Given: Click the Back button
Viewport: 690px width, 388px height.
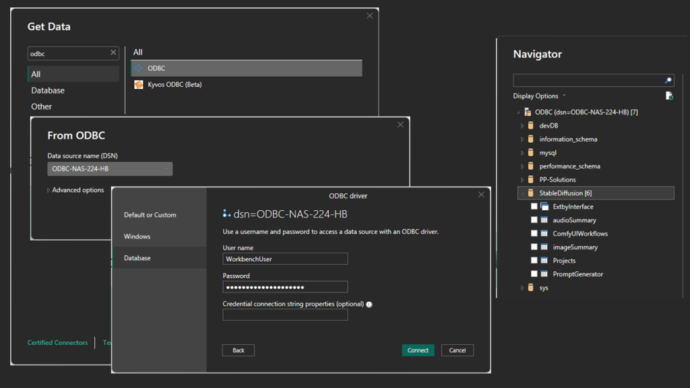Looking at the screenshot, I should [x=239, y=350].
